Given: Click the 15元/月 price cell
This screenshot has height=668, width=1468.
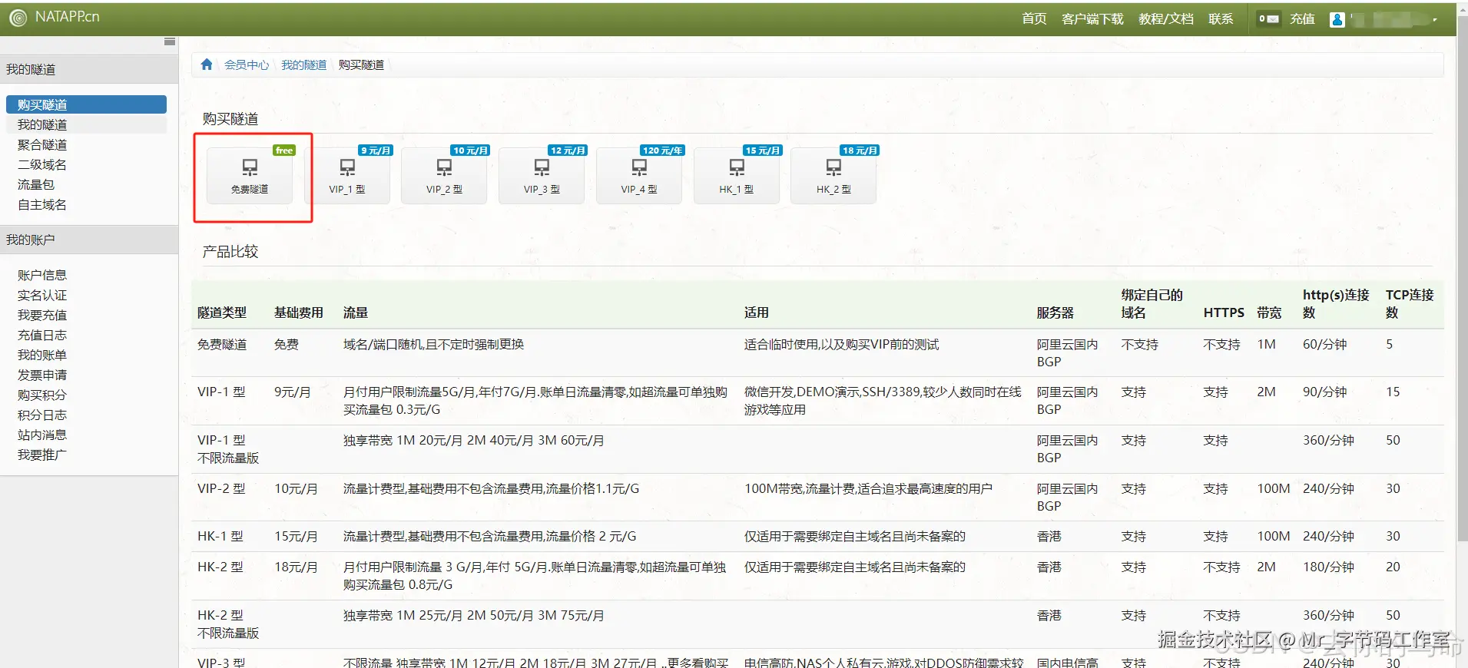Looking at the screenshot, I should click(x=296, y=536).
